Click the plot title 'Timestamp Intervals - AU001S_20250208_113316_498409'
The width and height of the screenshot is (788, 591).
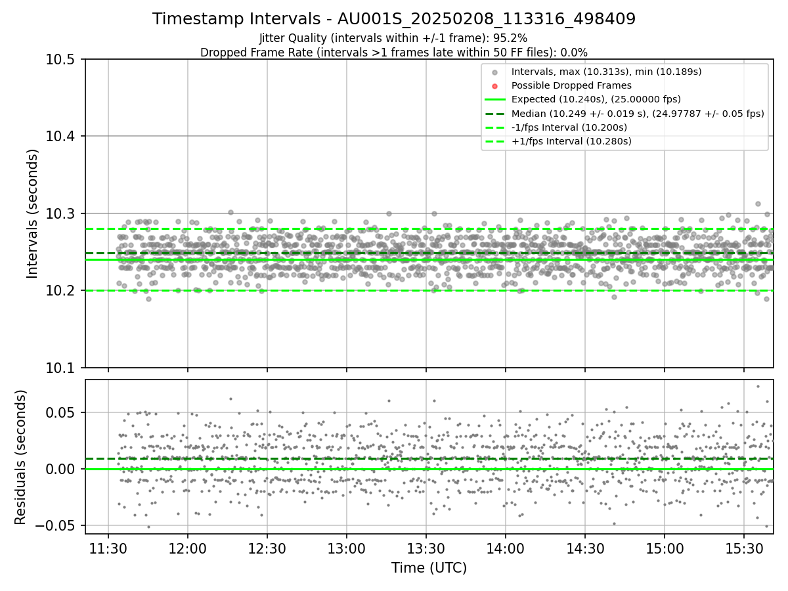point(394,19)
